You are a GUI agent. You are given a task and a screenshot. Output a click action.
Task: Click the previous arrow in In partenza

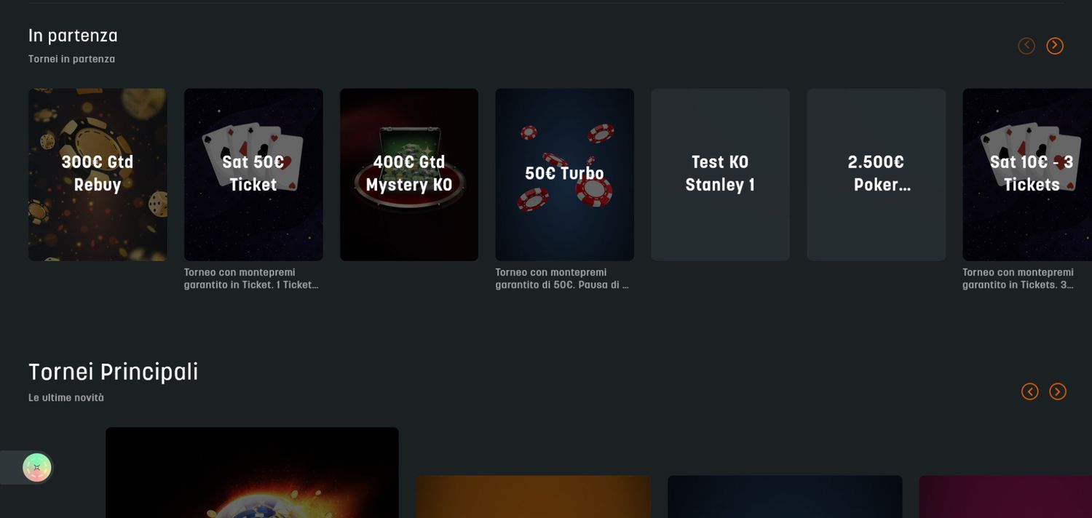coord(1026,46)
